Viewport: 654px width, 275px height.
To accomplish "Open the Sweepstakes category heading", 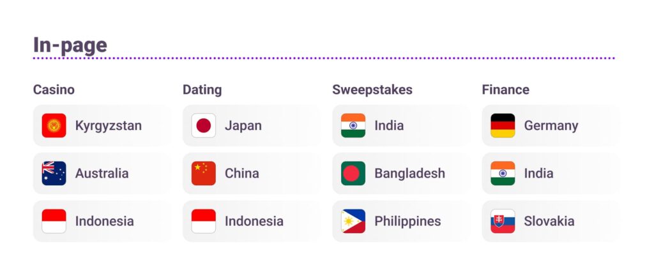I will 372,90.
